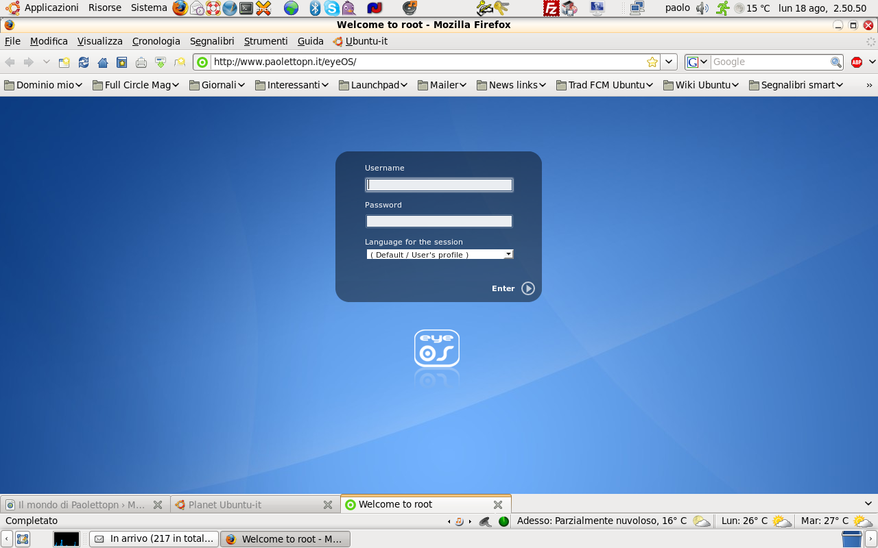Open the Full Circle Mag bookmarks folder
This screenshot has height=548, width=878.
(x=137, y=85)
